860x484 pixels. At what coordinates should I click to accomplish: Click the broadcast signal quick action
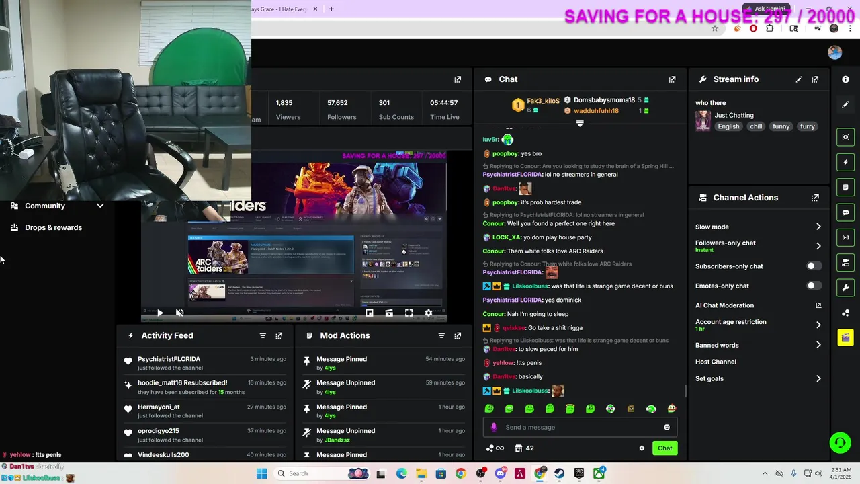pos(846,237)
